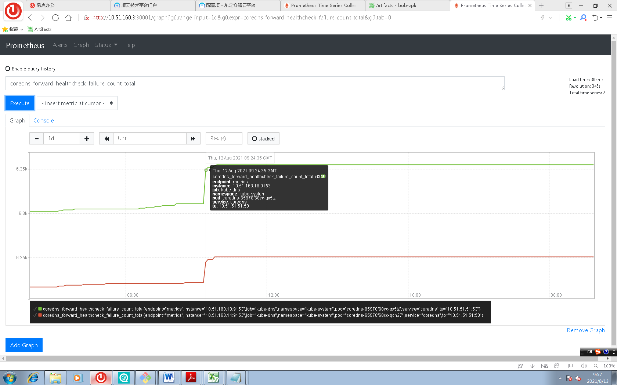Viewport: 617px width, 385px height.
Task: Click the Remove Graph link
Action: 586,330
